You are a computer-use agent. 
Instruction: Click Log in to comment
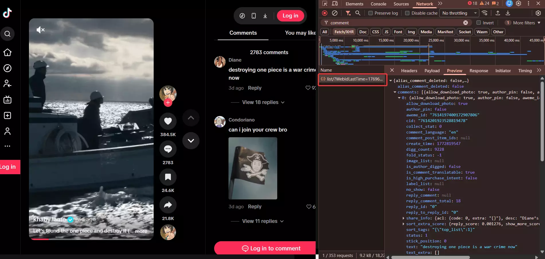click(271, 248)
